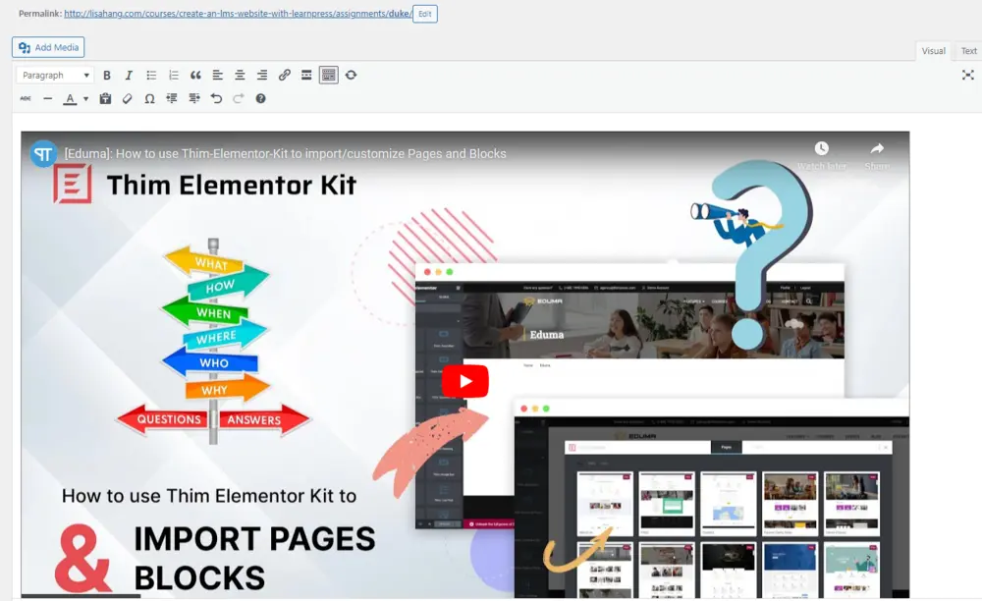Open the text color dropdown arrow

[85, 98]
